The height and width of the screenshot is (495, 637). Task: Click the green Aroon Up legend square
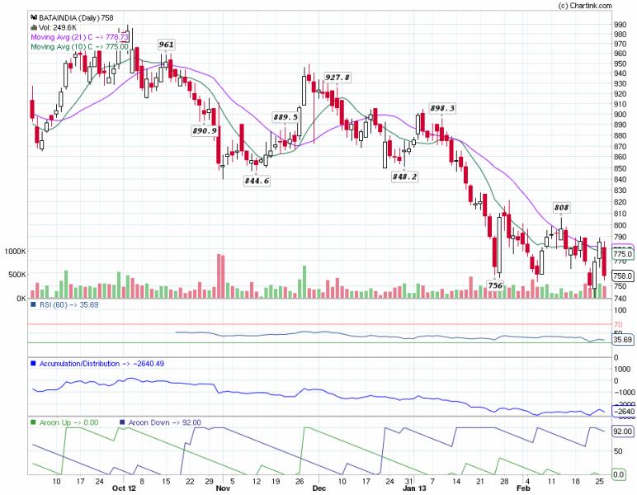click(x=33, y=422)
